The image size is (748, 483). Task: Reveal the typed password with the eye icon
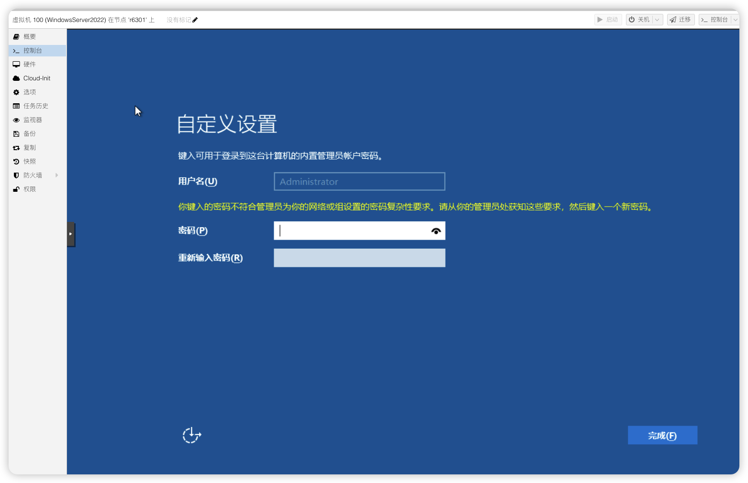(x=435, y=231)
